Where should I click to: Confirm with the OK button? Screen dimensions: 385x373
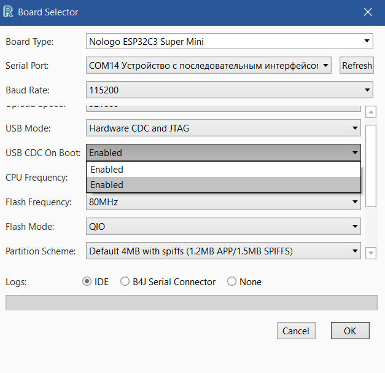(x=350, y=331)
